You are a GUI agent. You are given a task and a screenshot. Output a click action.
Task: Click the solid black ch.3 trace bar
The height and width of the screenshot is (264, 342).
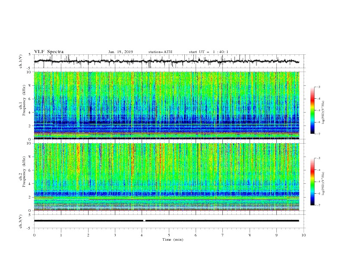click(x=166, y=221)
